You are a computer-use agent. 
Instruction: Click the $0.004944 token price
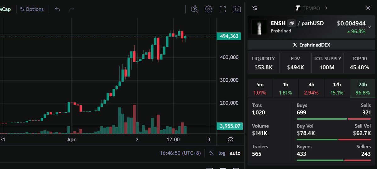pos(351,23)
